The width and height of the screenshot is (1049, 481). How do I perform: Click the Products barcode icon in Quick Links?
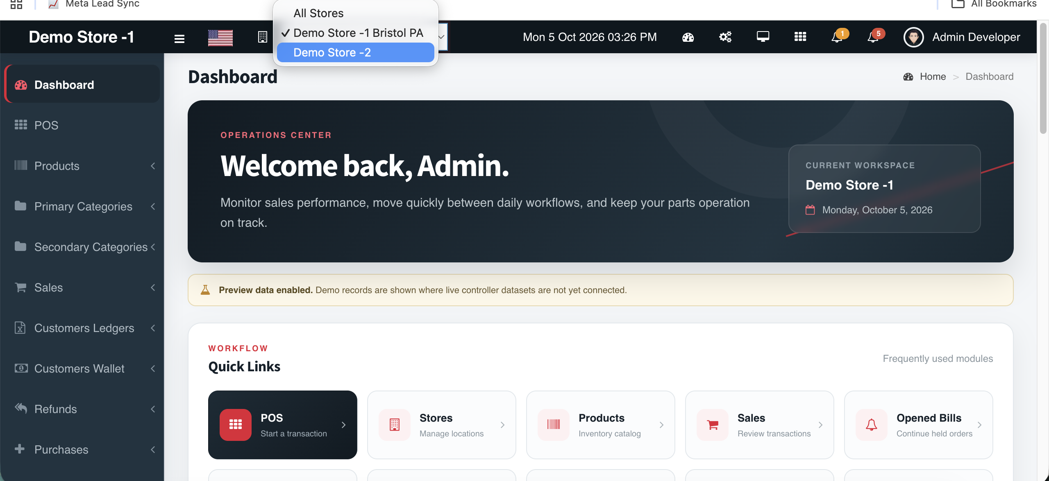click(554, 425)
